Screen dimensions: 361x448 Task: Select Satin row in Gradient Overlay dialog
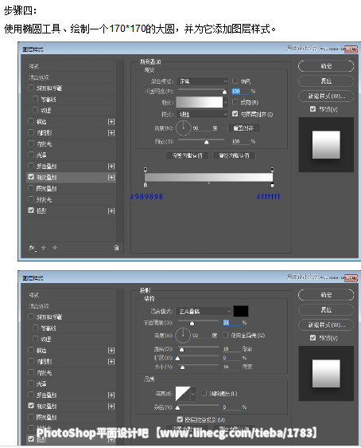72,155
